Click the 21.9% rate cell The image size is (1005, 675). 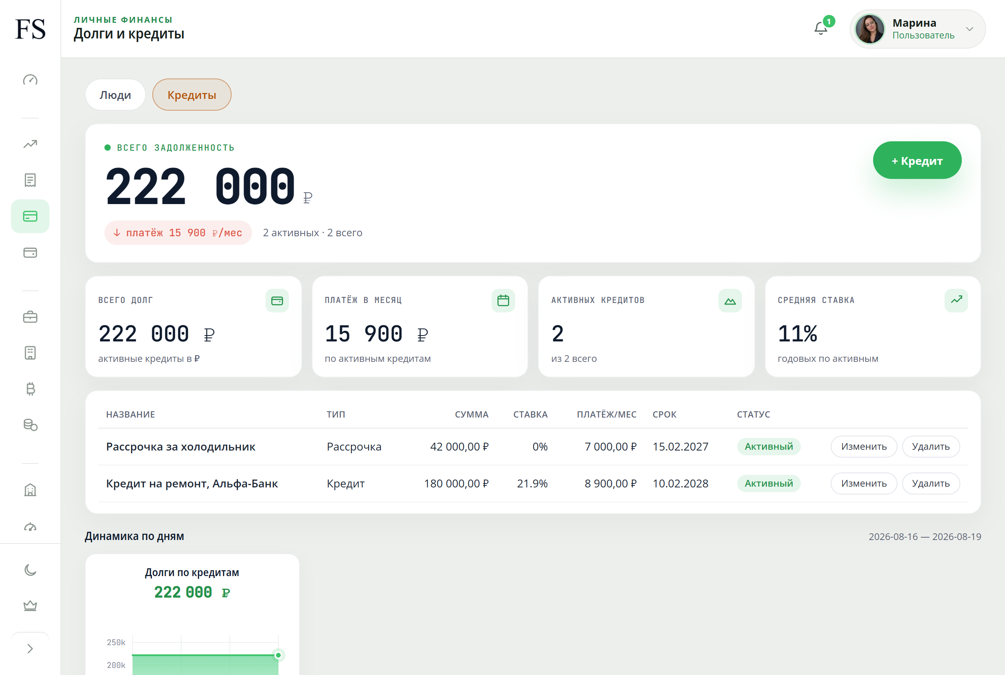[532, 484]
